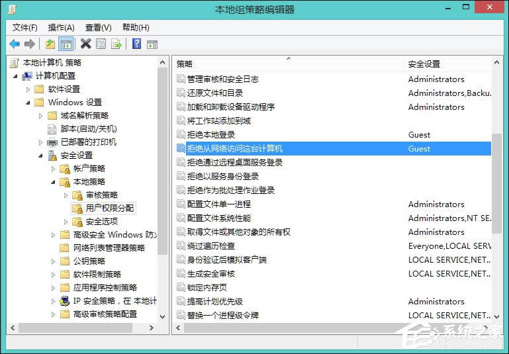Click the policy icon beside 管理审核和安全日志
Screen dimensions: 509x354
[181, 79]
